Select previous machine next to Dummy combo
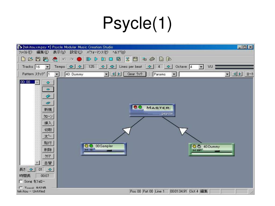Viewport: 275px width, 206px height. 114,74
